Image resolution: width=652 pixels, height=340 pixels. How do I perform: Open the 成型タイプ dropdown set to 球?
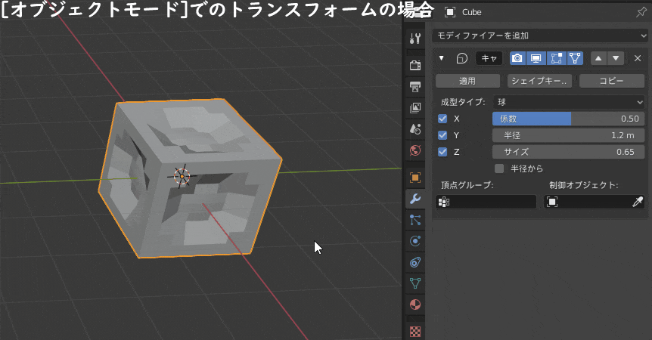tap(569, 102)
